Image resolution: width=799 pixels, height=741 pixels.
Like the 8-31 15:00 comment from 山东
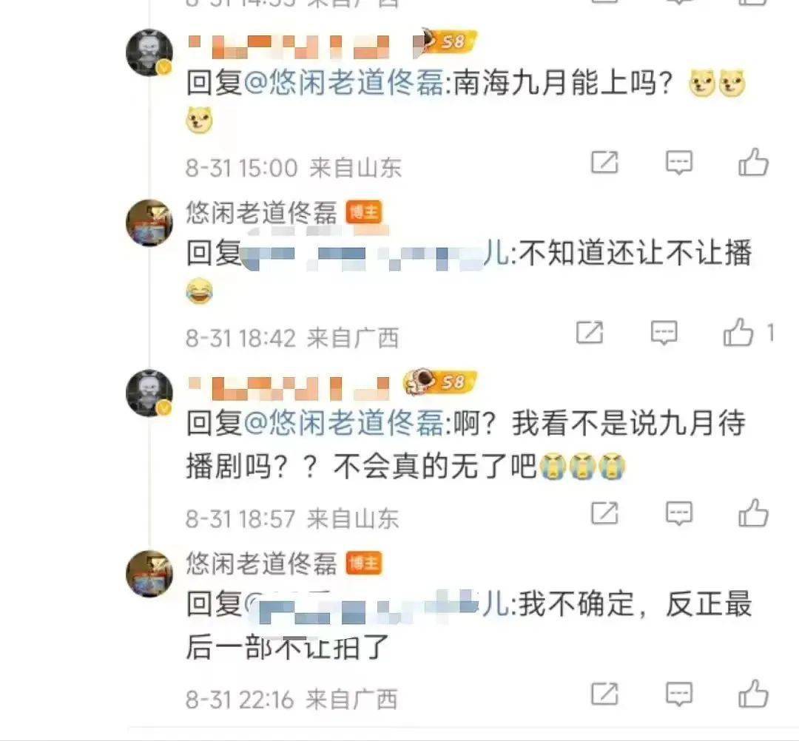[x=753, y=163]
